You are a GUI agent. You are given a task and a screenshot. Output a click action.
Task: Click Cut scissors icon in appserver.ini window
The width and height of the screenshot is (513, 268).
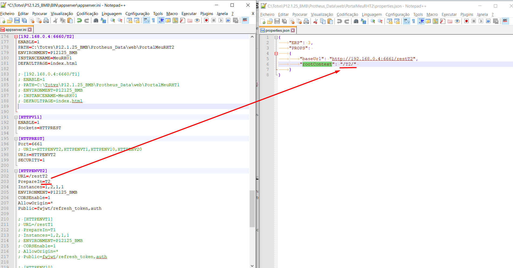(x=55, y=20)
